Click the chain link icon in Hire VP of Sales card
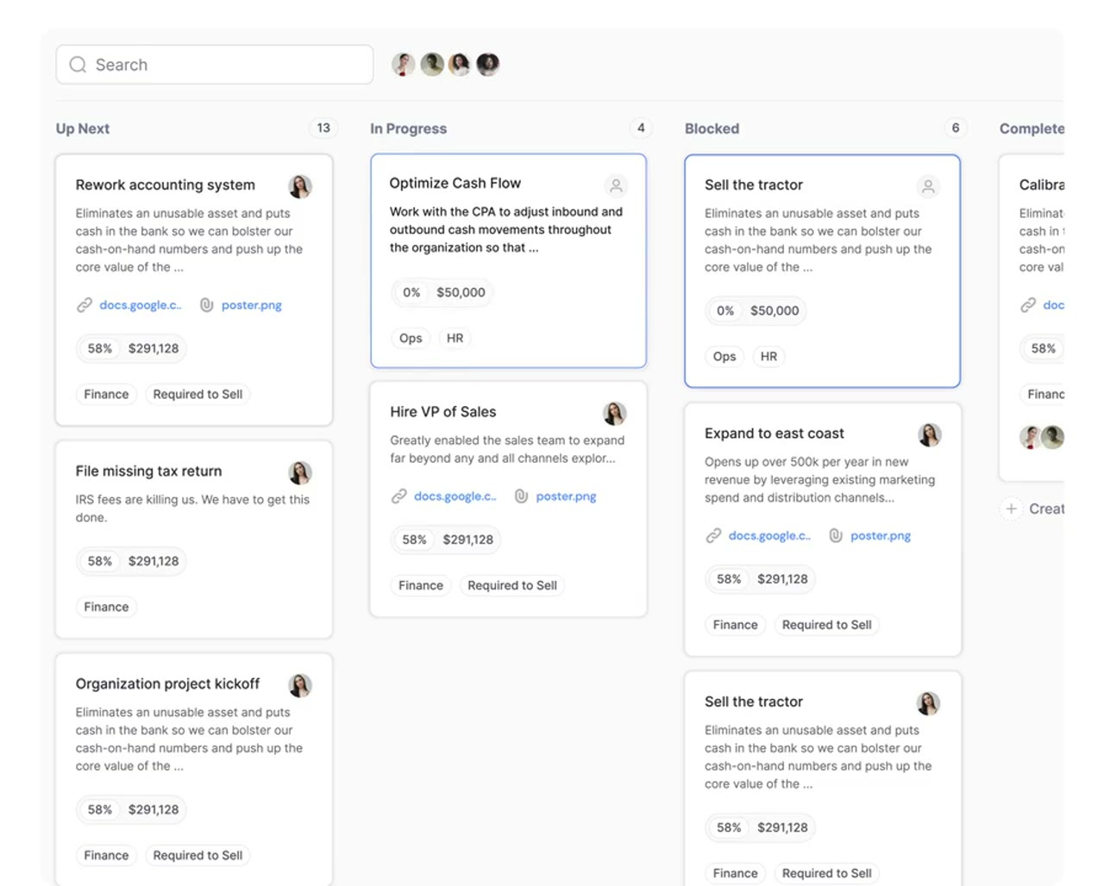This screenshot has height=886, width=1104. coord(399,496)
